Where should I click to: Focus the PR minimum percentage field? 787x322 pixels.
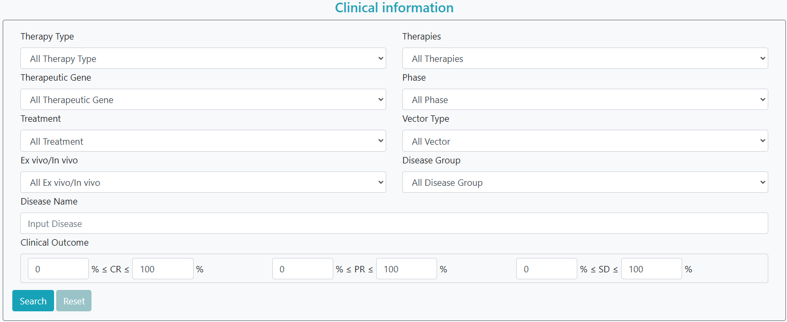tap(303, 269)
